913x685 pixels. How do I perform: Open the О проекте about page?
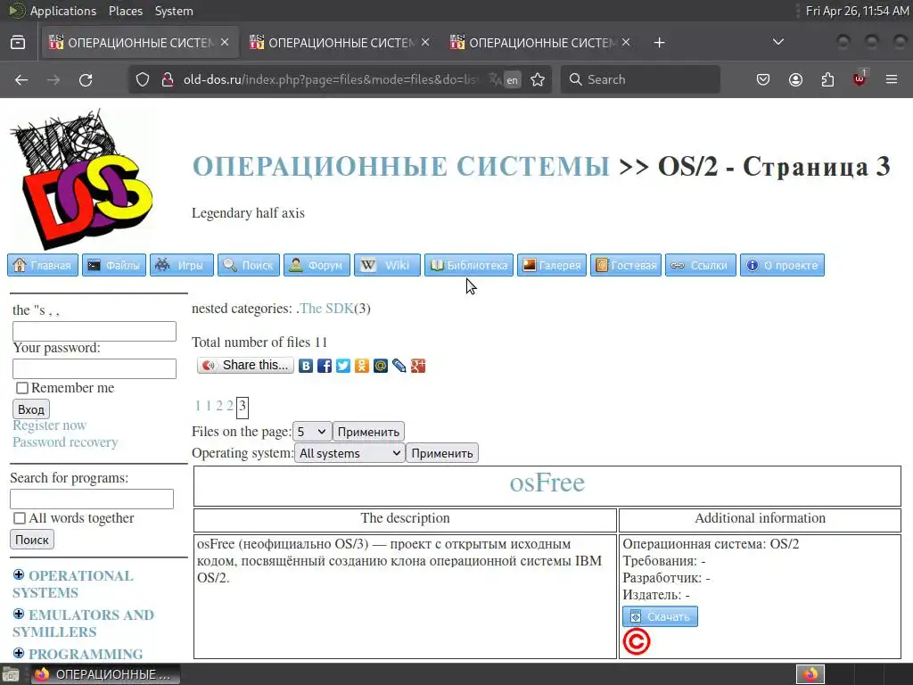click(x=782, y=265)
